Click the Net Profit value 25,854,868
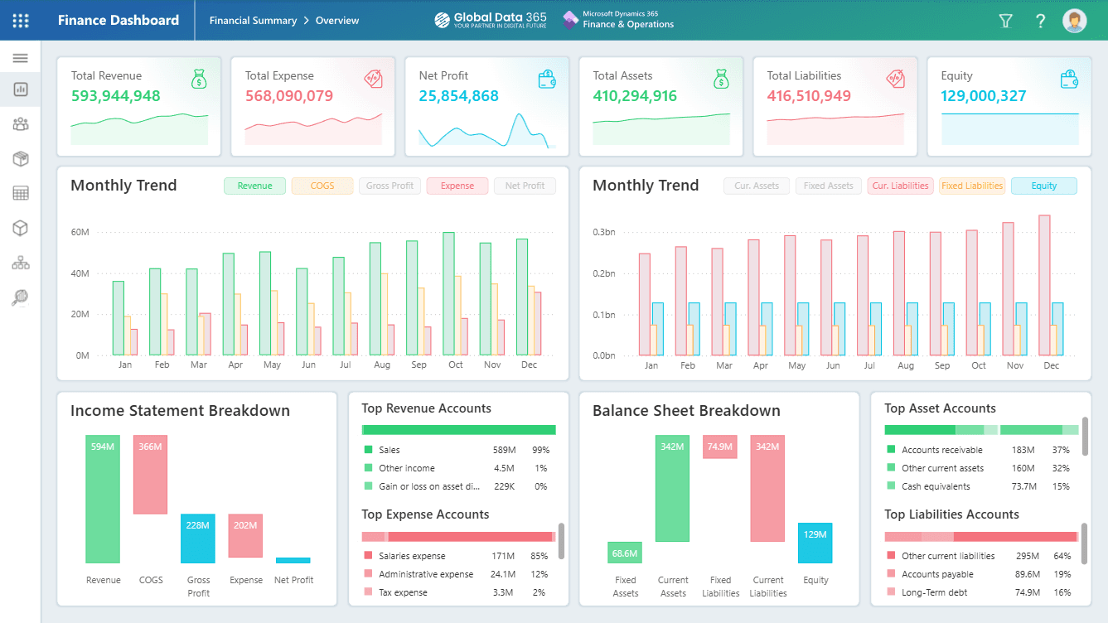This screenshot has width=1108, height=623. (x=459, y=96)
